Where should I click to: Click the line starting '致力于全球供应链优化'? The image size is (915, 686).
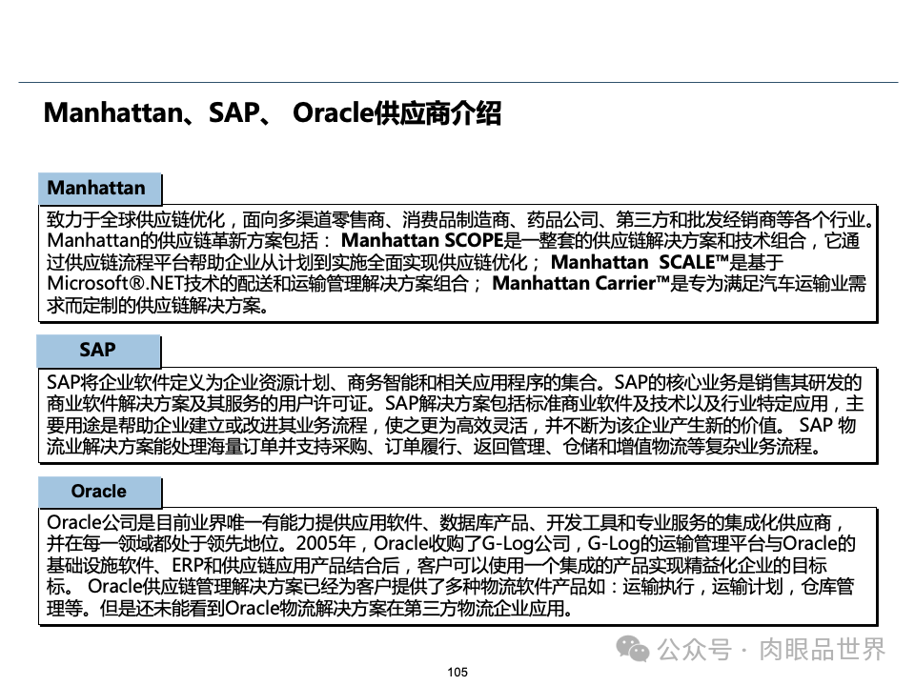[460, 219]
